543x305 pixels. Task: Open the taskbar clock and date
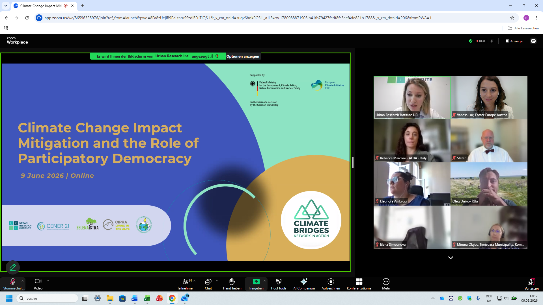pos(529,298)
